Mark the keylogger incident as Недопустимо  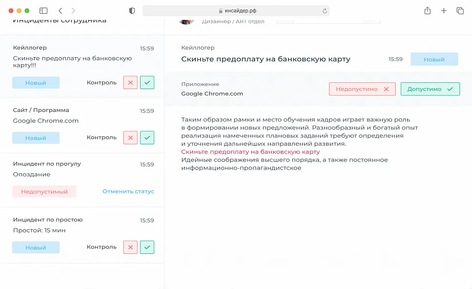point(362,89)
